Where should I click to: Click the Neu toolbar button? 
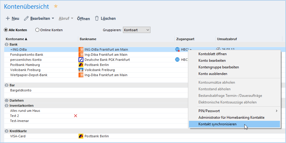tap(13, 19)
